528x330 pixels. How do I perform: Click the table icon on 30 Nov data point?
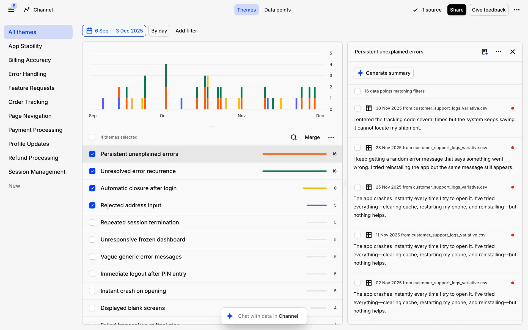(x=369, y=108)
